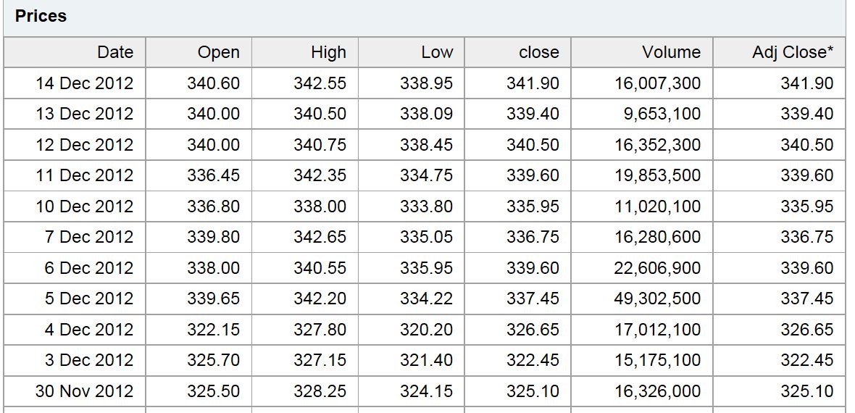855x413 pixels.
Task: Click the Prices section title
Action: point(41,17)
